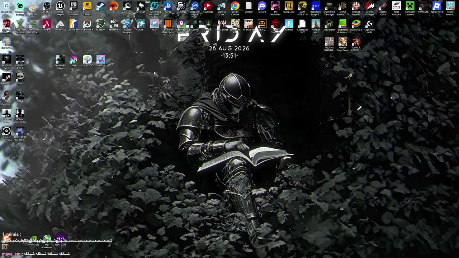Viewport: 459px width, 258px height.
Task: Select the Chained Together icon
Action: tap(356, 9)
